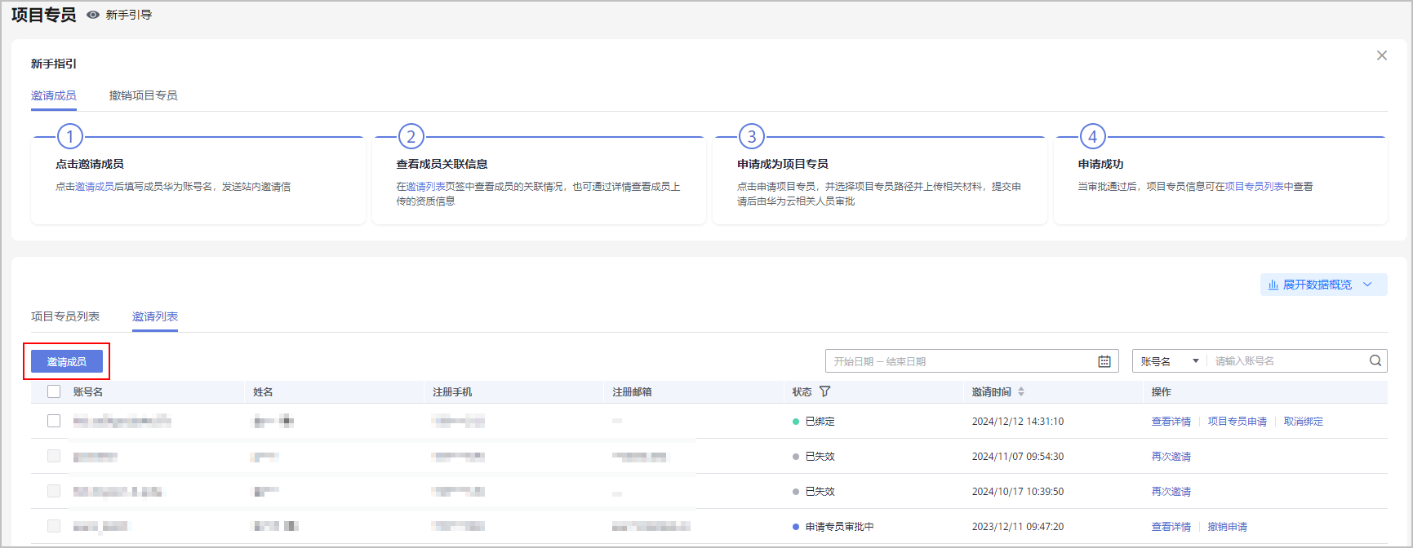Click the 邀请成员 link in step 1 text
Viewport: 1413px width, 548px height.
coord(95,187)
